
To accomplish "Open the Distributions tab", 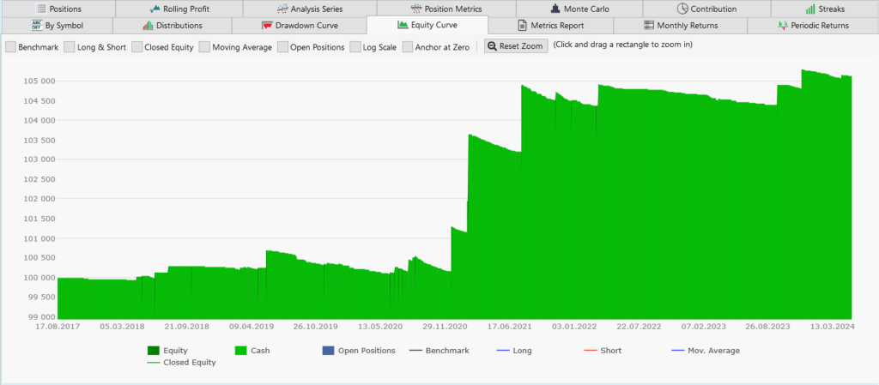I will (x=172, y=25).
